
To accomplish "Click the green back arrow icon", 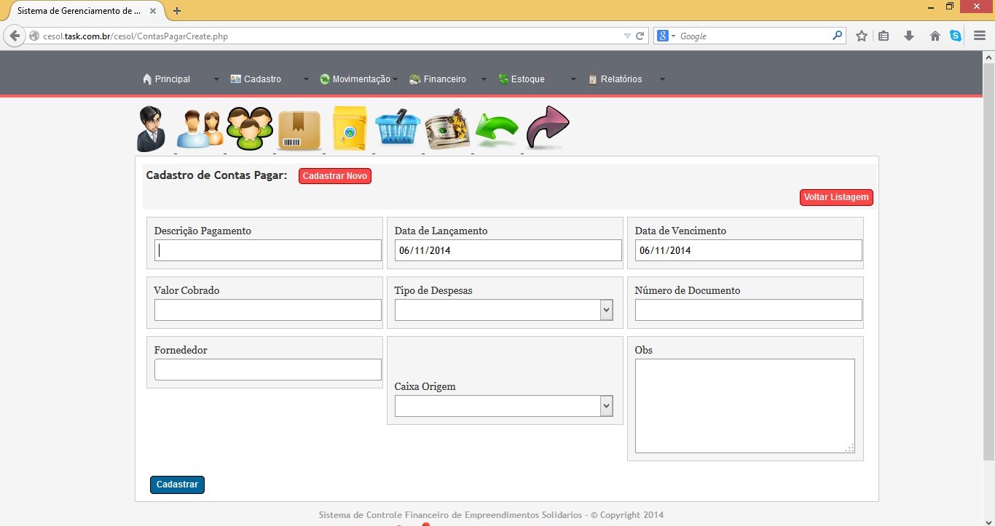I will point(497,131).
